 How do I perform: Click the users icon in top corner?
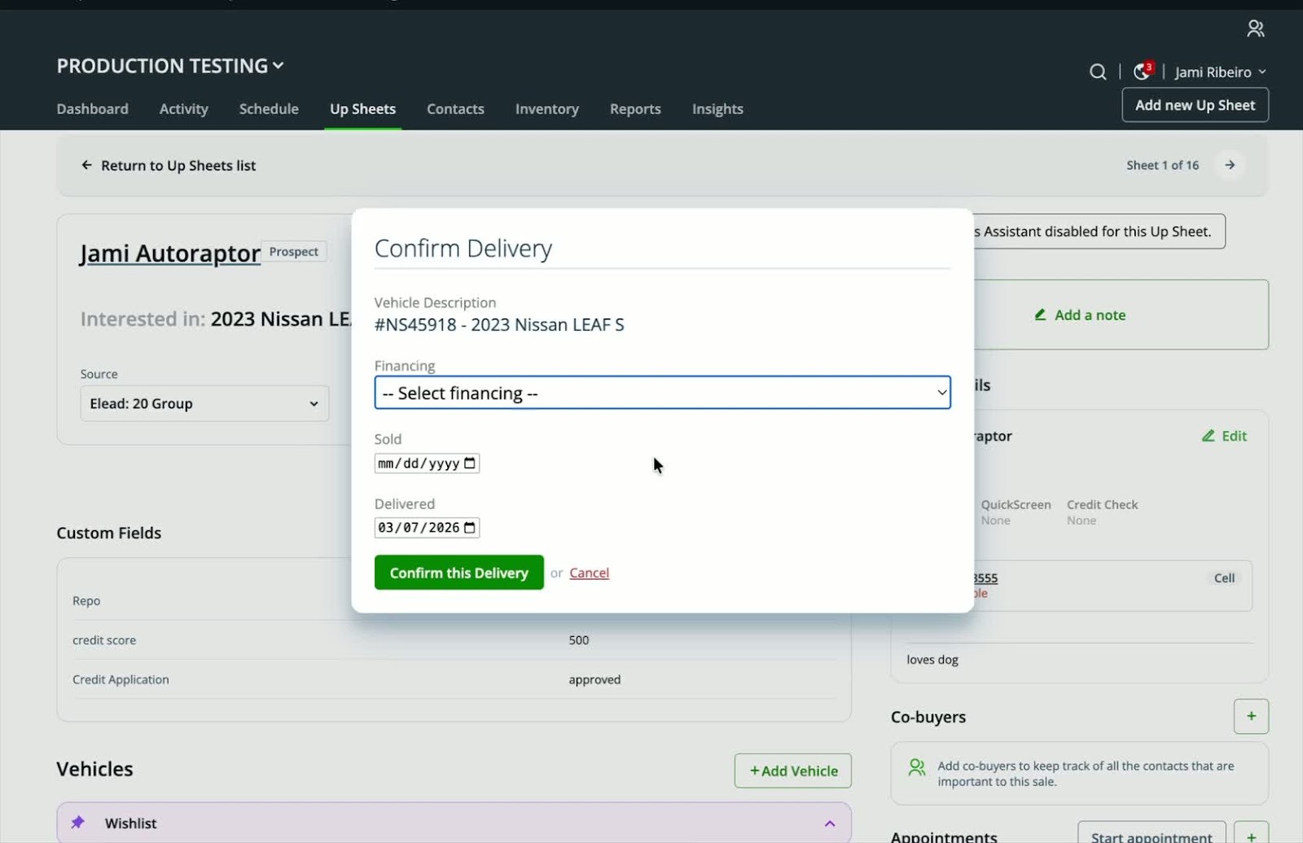coord(1255,29)
